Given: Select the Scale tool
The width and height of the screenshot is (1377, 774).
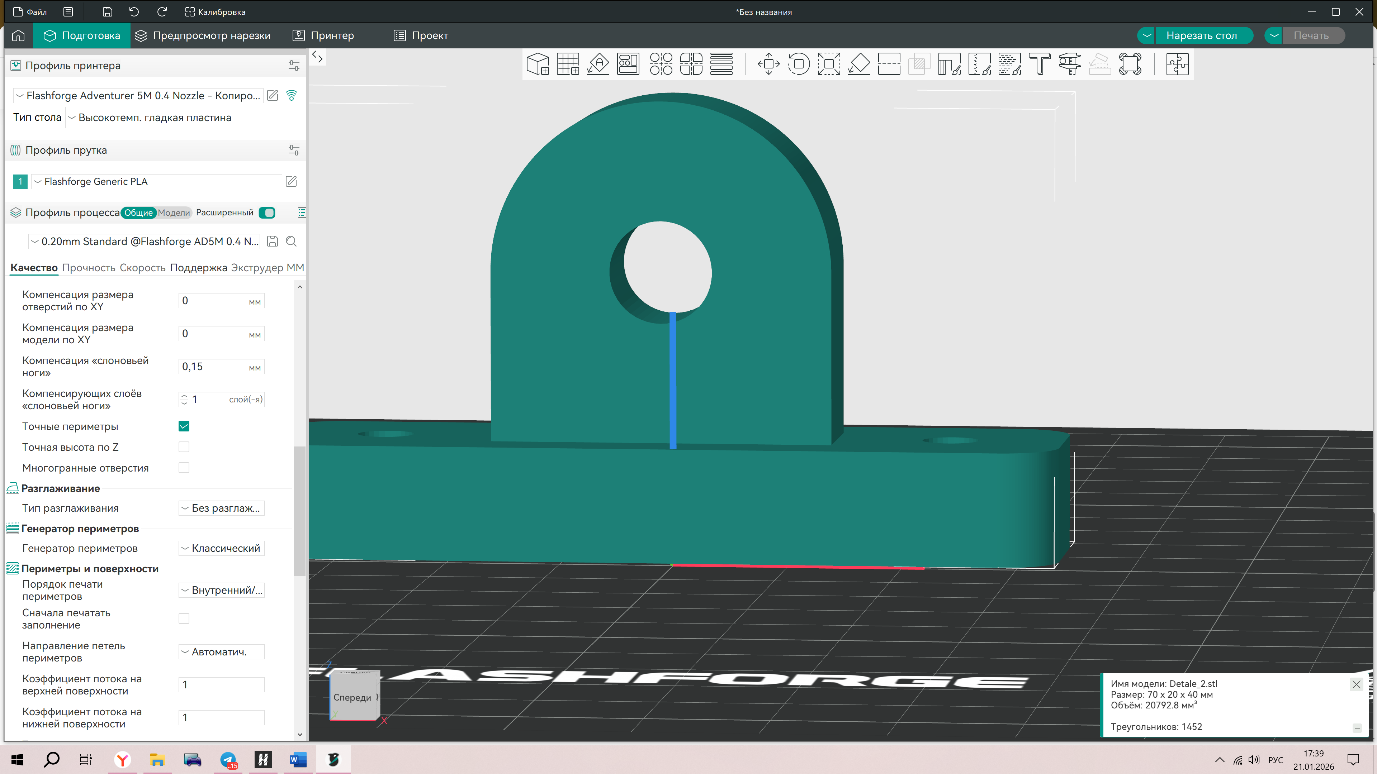Looking at the screenshot, I should point(829,64).
